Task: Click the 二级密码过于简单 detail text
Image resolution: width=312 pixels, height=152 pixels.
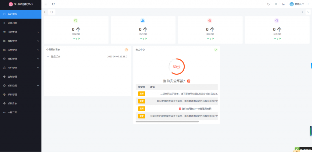Action: 189,94
